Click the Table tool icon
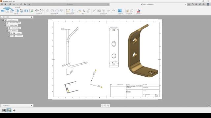Screen dimensions: 211x118 [x=127, y=10]
